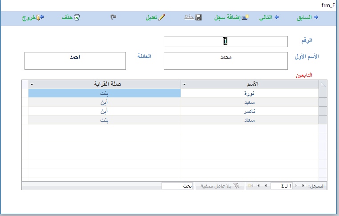Click the بحث search box in navigation bar
This screenshot has height=216, width=339.
(177, 186)
